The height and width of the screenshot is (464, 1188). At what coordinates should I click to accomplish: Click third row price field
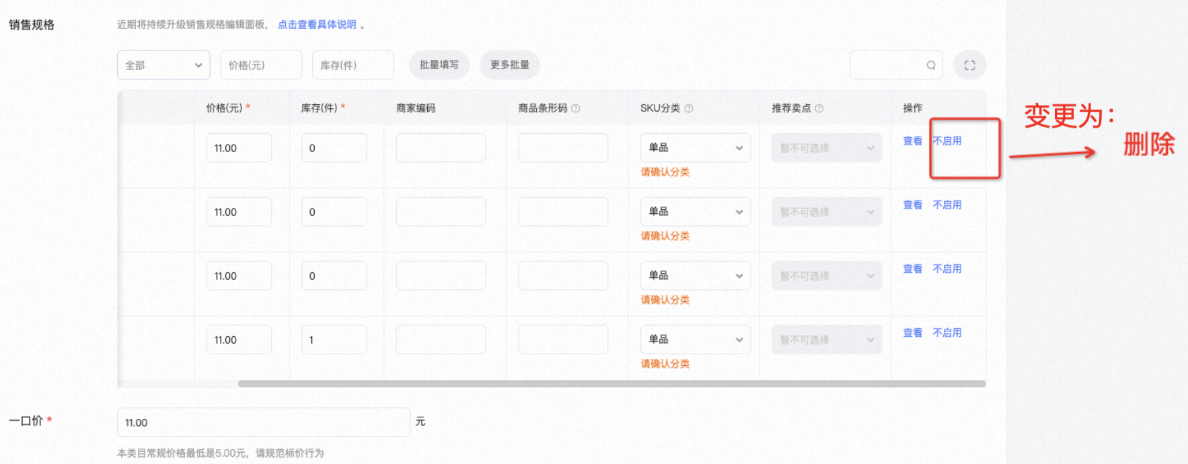click(239, 275)
